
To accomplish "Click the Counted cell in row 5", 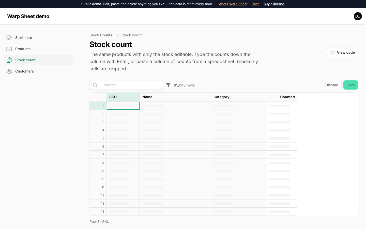I will click(282, 138).
